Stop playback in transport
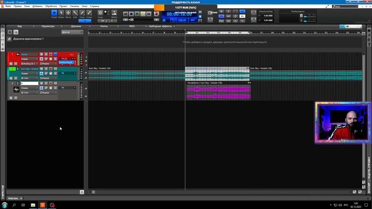Screen dimensions: 372x209 tap(131, 14)
